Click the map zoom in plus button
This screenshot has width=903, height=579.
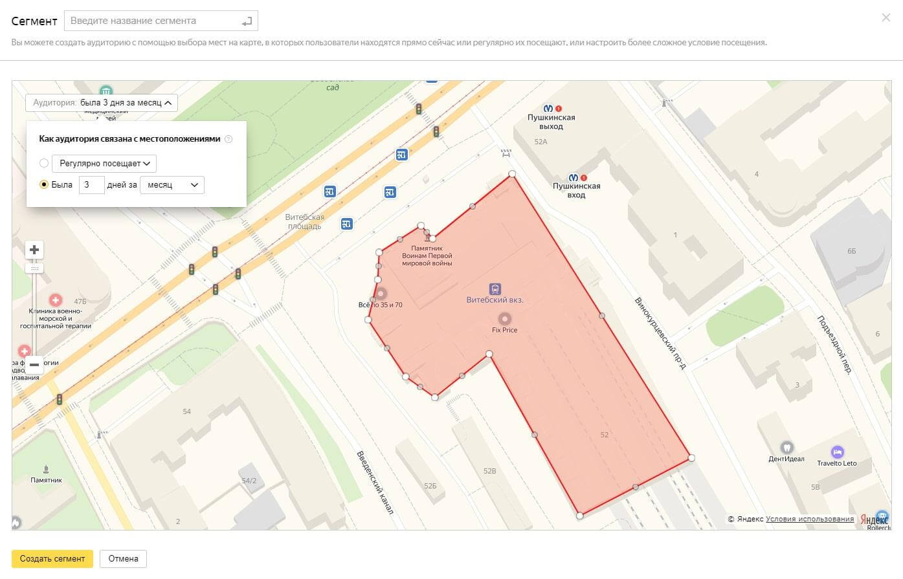[x=34, y=250]
